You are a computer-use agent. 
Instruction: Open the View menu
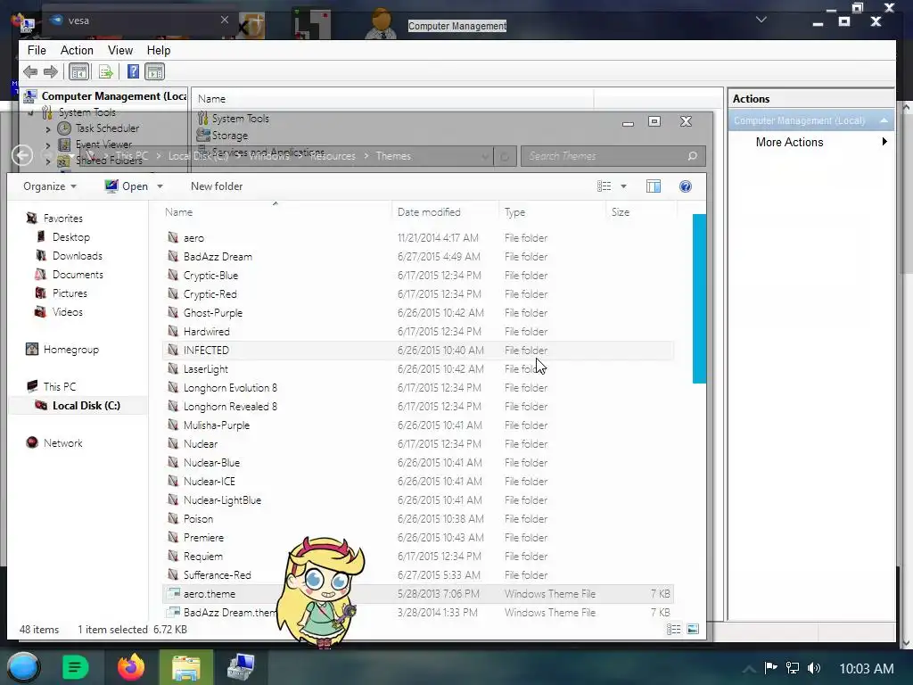tap(120, 50)
